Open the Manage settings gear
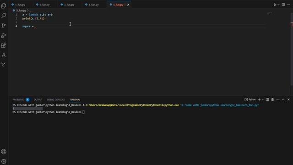The height and width of the screenshot is (165, 293). (x=4, y=161)
